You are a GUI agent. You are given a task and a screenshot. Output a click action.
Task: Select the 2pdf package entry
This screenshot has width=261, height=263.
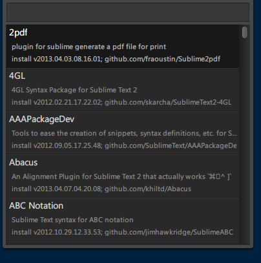(x=123, y=46)
